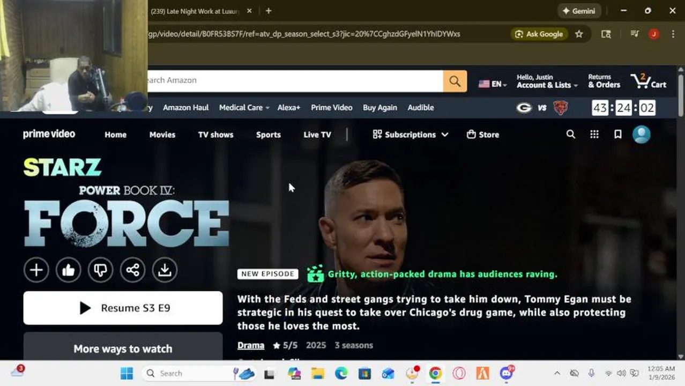
Task: Open the Alexa+ link
Action: 289,108
